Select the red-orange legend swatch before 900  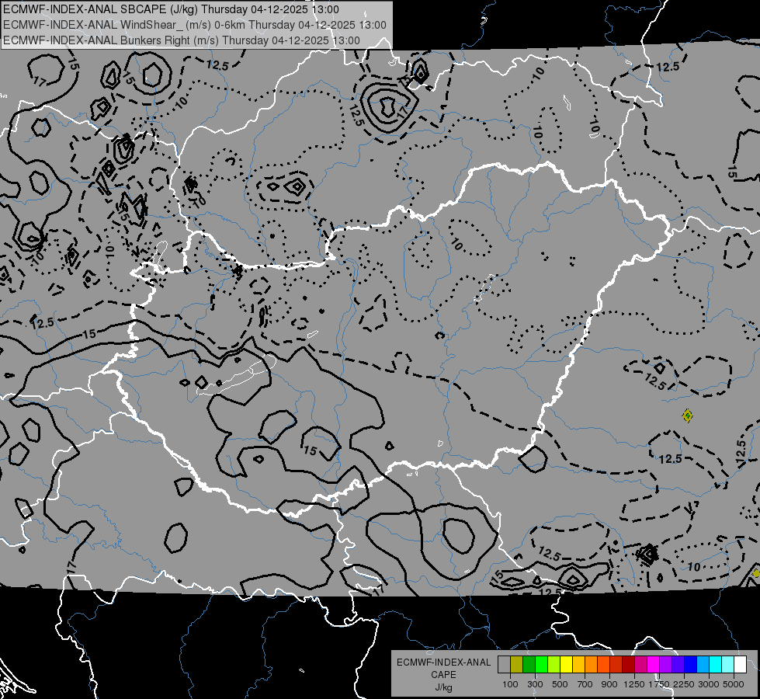tap(603, 665)
